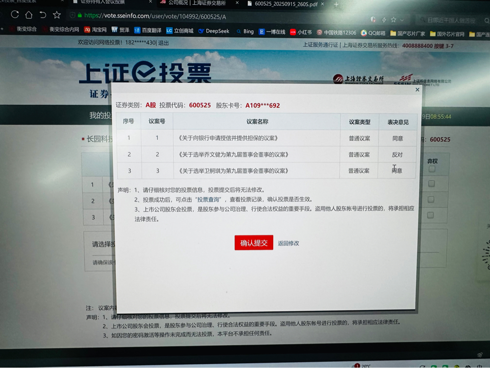Click 股东卡号 A109***692
490x368 pixels.
[x=263, y=106]
